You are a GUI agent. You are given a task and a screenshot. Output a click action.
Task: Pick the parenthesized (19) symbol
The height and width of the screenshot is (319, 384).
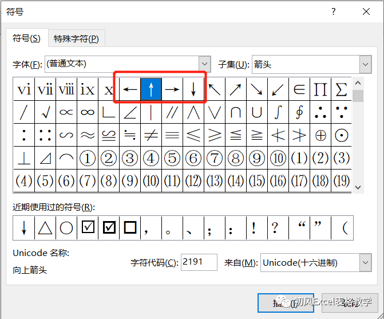point(342,181)
